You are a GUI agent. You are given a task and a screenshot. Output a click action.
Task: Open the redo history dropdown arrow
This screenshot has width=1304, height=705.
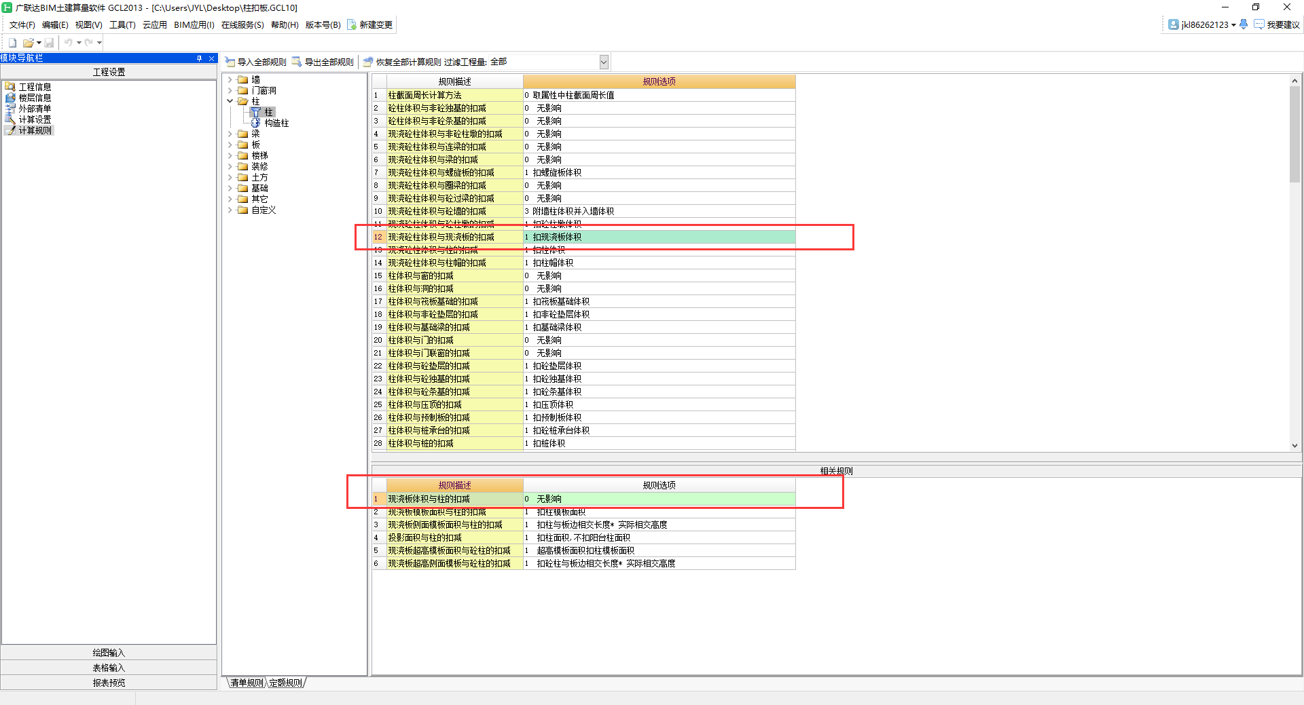pyautogui.click(x=99, y=43)
